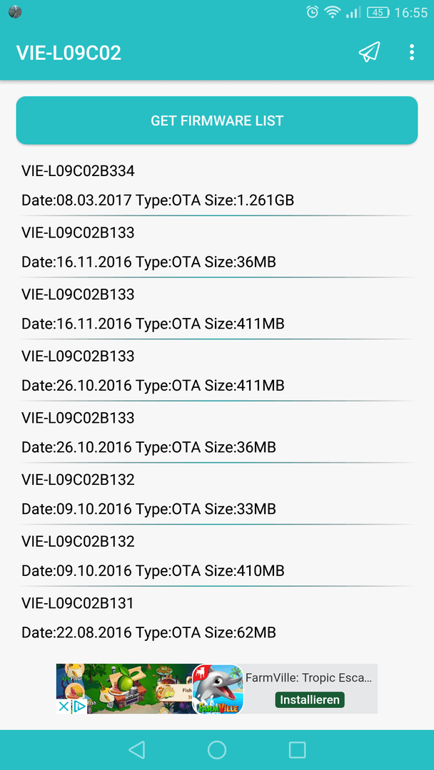Tap the AdChoices triangle icon
The height and width of the screenshot is (770, 434).
(79, 707)
